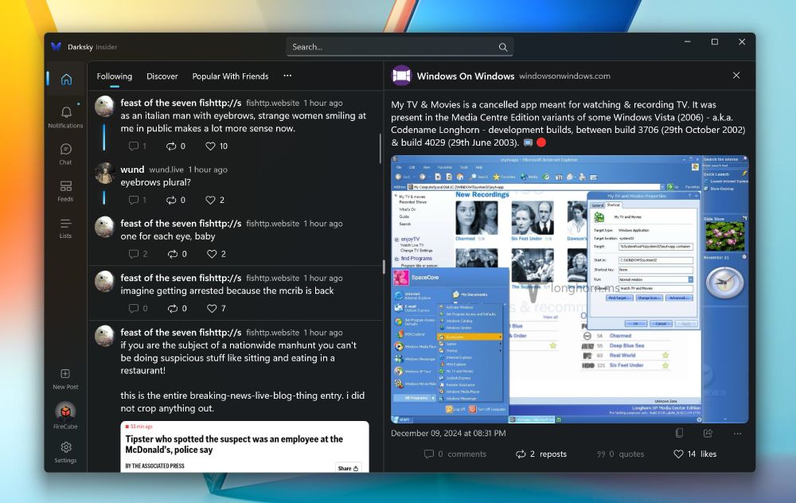Viewport: 796px width, 503px height.
Task: Switch to the Following tab
Action: [x=114, y=76]
